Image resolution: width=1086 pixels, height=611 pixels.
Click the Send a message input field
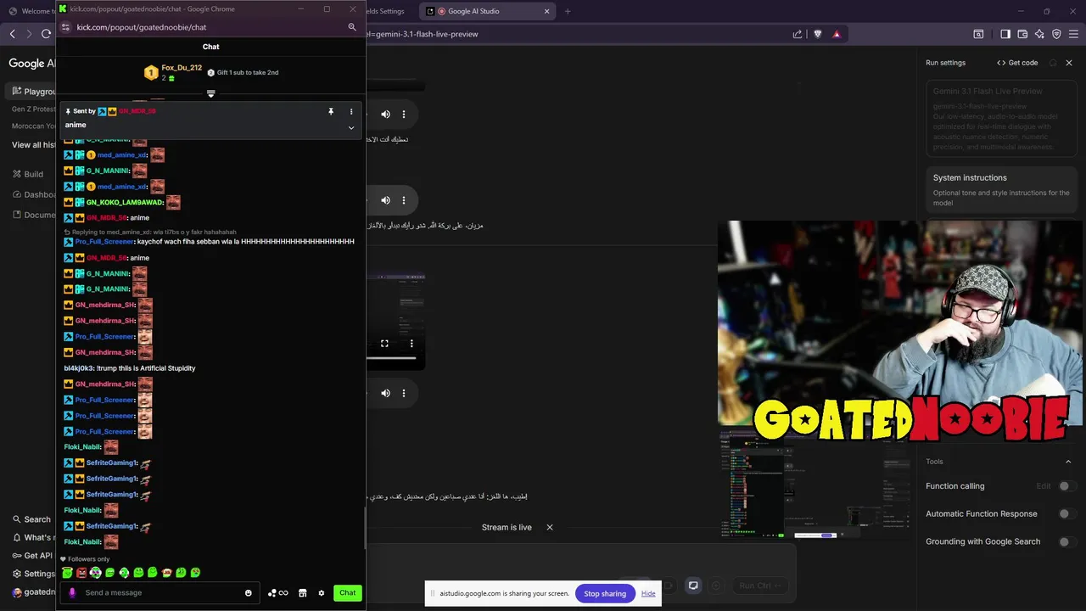[161, 592]
